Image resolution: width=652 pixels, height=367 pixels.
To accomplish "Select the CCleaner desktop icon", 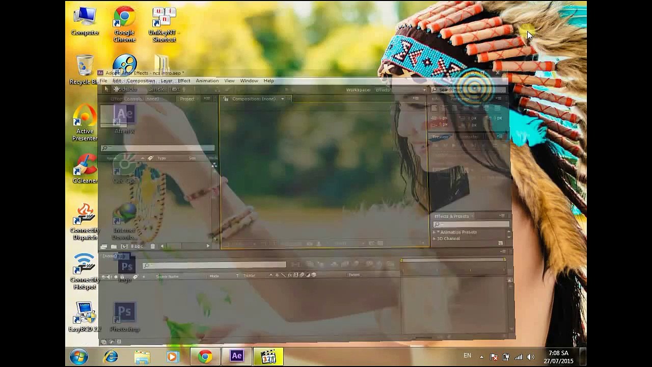I will coord(85,169).
